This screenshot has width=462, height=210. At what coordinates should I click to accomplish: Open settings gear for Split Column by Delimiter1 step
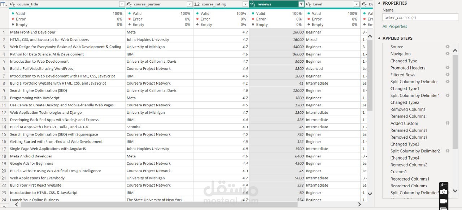coord(448,95)
